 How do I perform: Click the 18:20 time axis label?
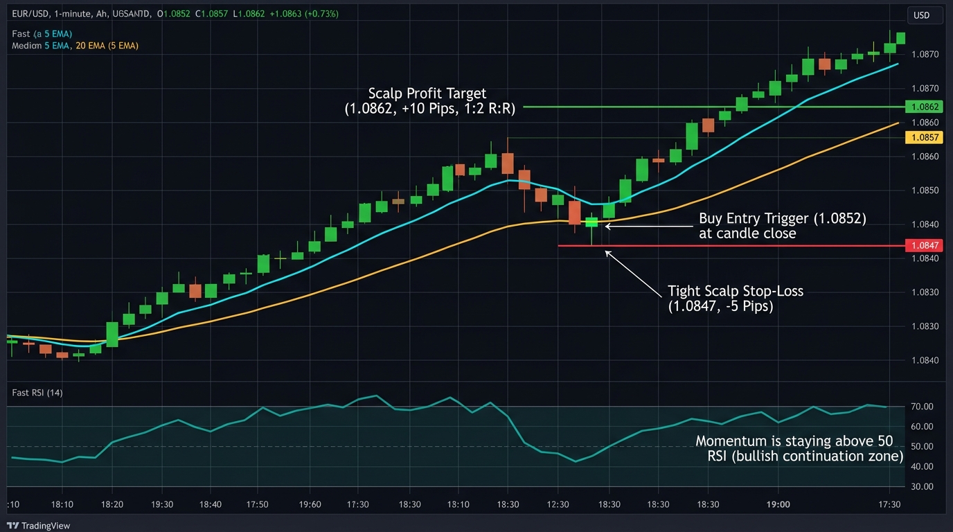pyautogui.click(x=112, y=504)
